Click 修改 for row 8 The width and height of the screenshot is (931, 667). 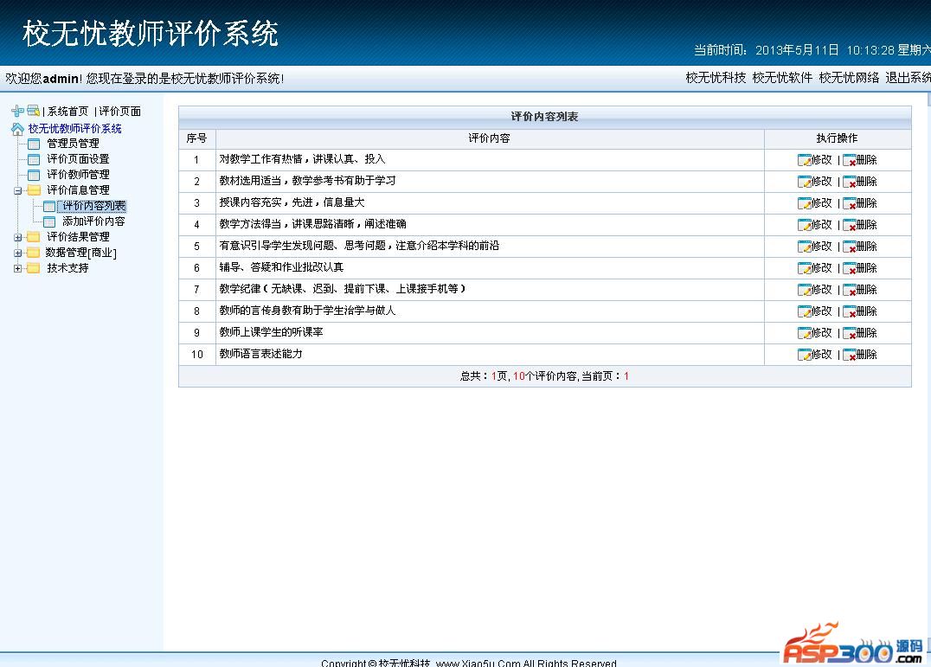(821, 311)
